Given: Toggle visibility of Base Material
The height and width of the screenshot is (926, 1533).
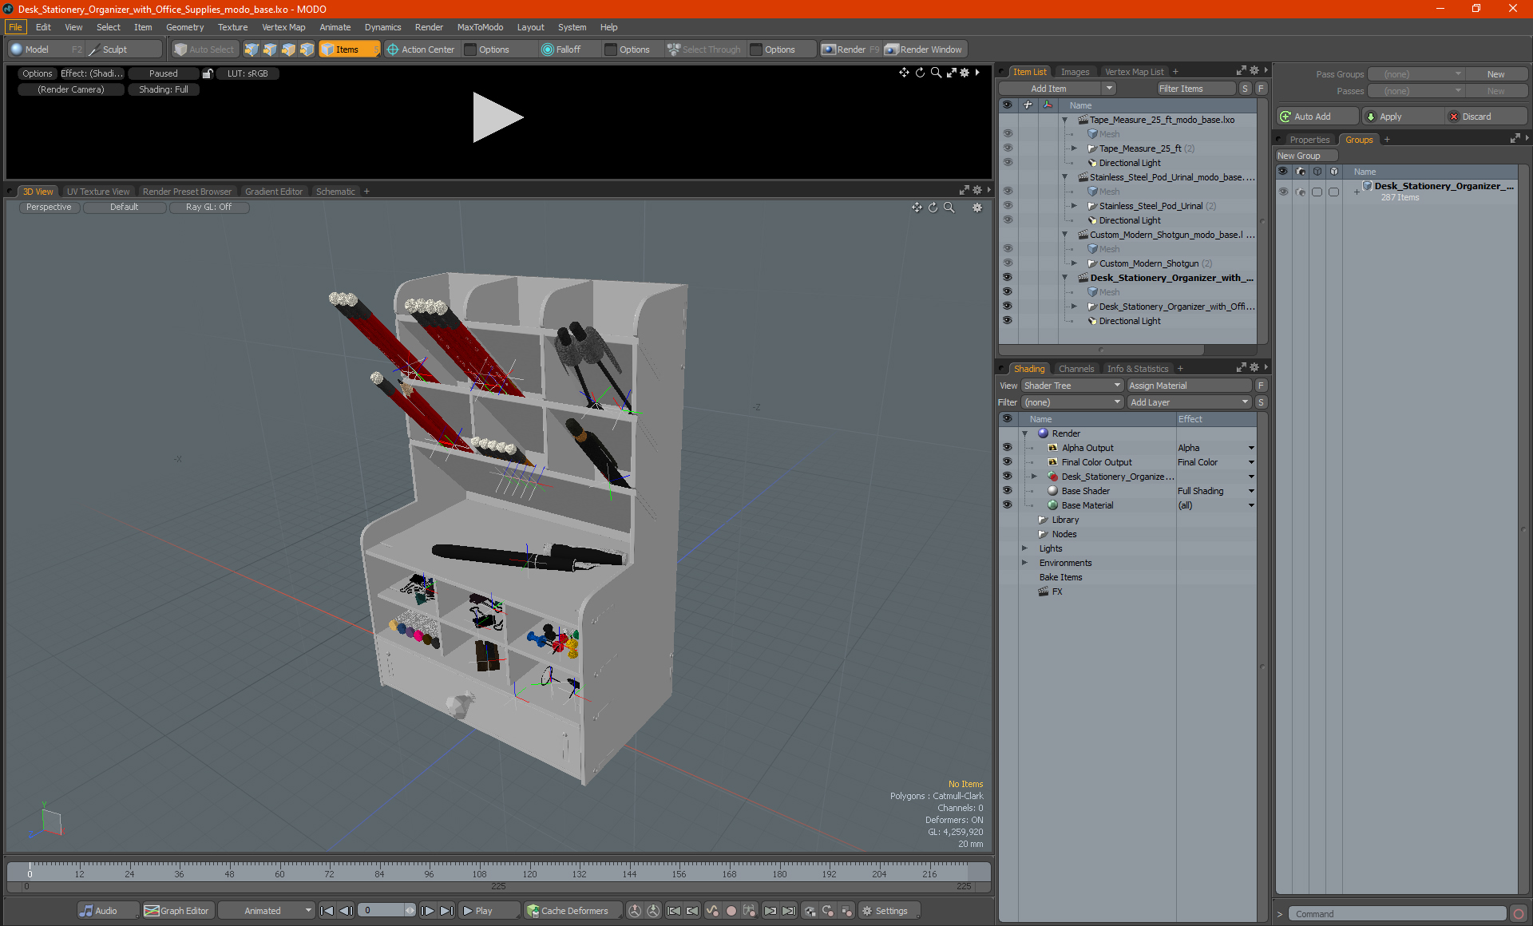Looking at the screenshot, I should pos(1008,505).
